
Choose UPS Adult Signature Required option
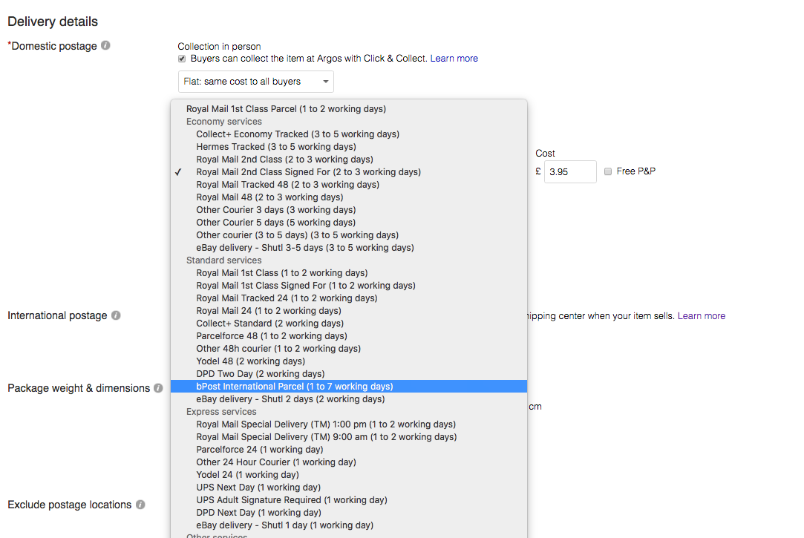pos(349,499)
